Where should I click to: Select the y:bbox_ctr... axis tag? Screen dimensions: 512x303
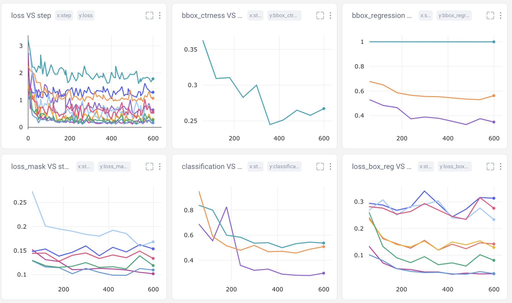[x=284, y=15]
